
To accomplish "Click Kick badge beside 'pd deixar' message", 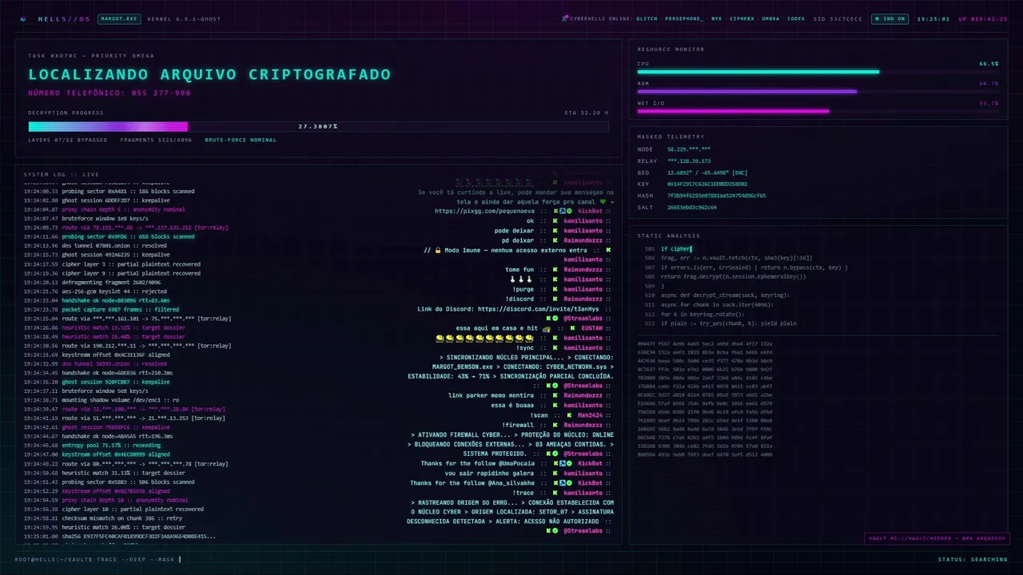I will pyautogui.click(x=554, y=240).
